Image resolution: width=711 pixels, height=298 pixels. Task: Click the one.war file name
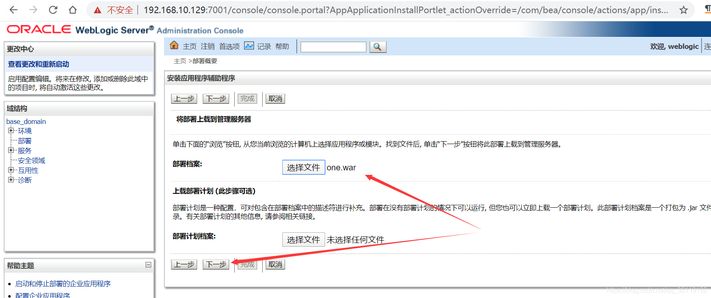point(341,167)
